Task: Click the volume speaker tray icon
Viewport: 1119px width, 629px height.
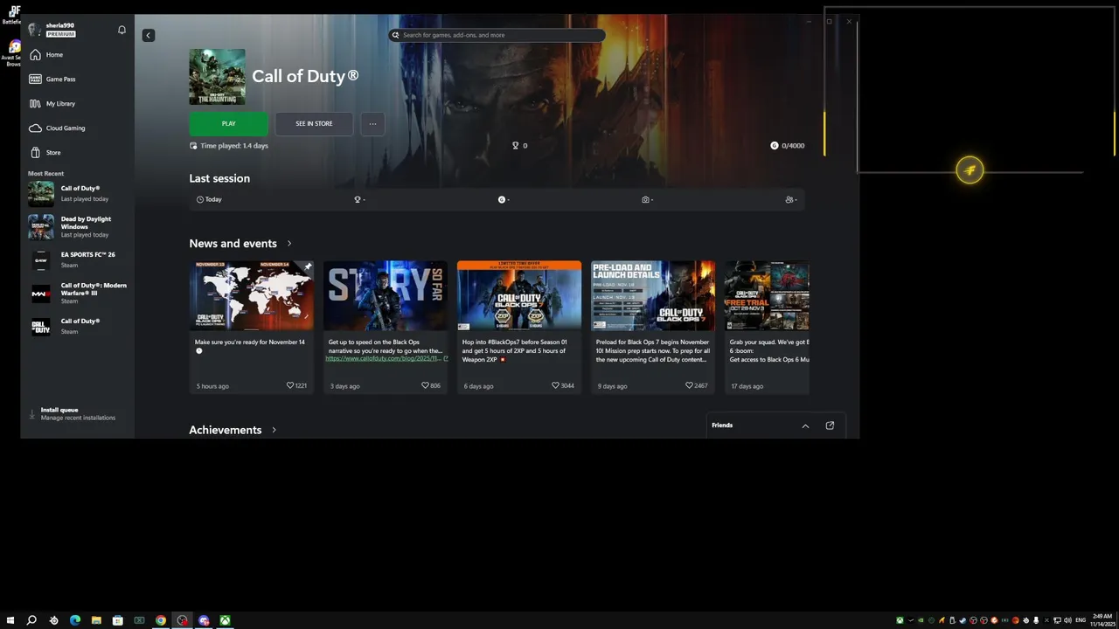Action: pos(1067,620)
